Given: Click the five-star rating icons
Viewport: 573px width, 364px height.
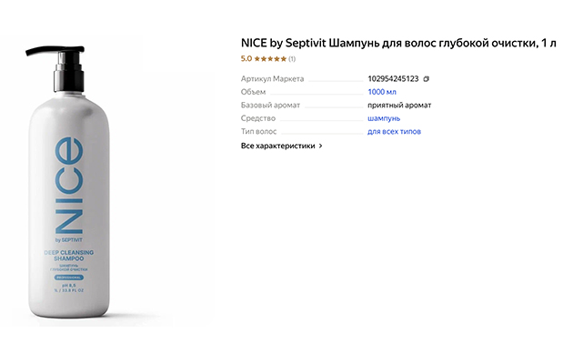Looking at the screenshot, I should [x=270, y=58].
